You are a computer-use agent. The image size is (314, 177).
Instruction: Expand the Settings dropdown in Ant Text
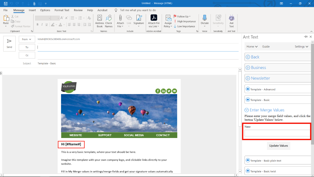click(x=301, y=47)
